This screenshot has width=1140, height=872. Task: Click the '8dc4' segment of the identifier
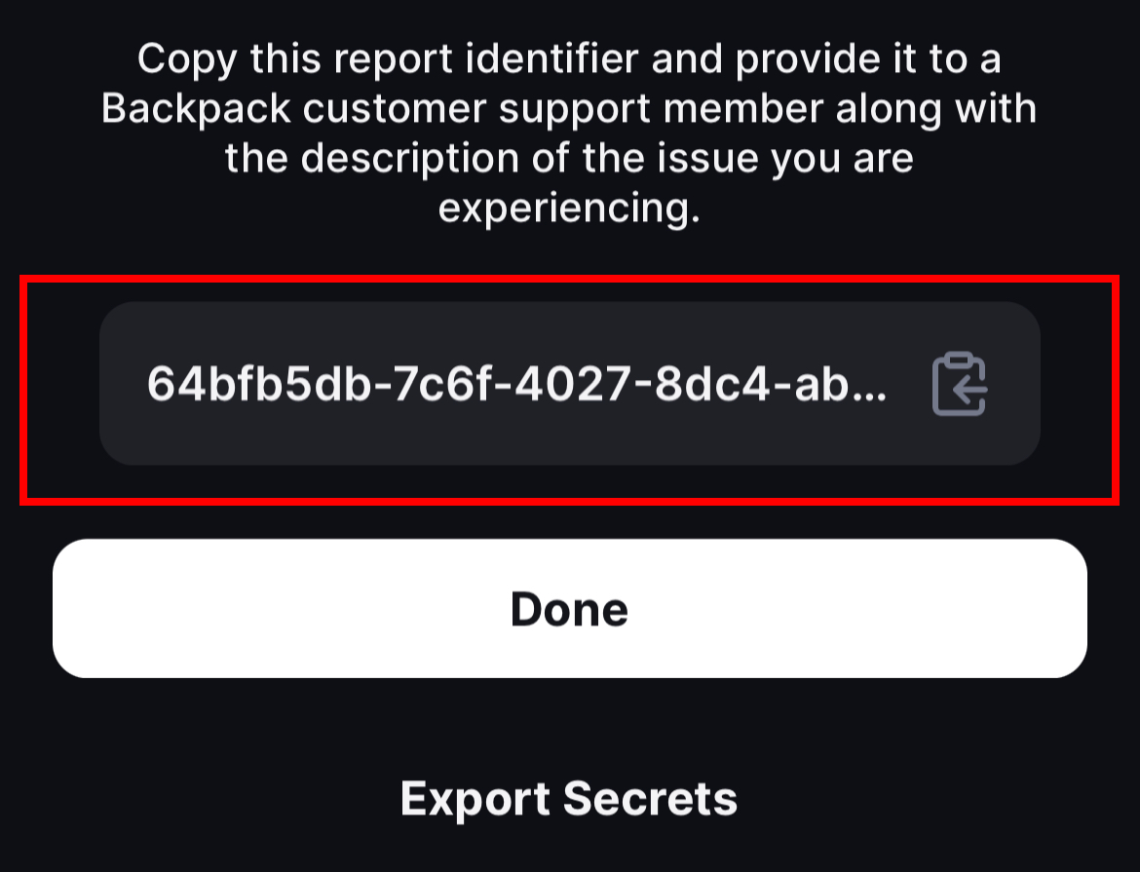(x=712, y=384)
